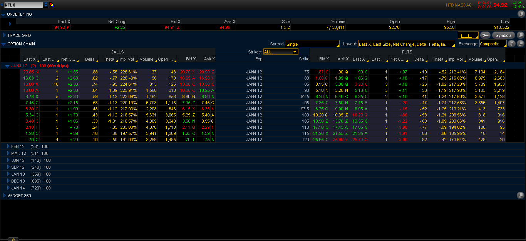Click the calls Bid X column header
This screenshot has height=241, width=526.
186,59
